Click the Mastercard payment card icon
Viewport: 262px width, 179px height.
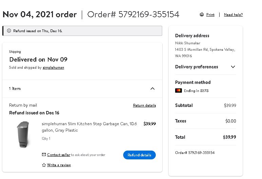point(179,90)
